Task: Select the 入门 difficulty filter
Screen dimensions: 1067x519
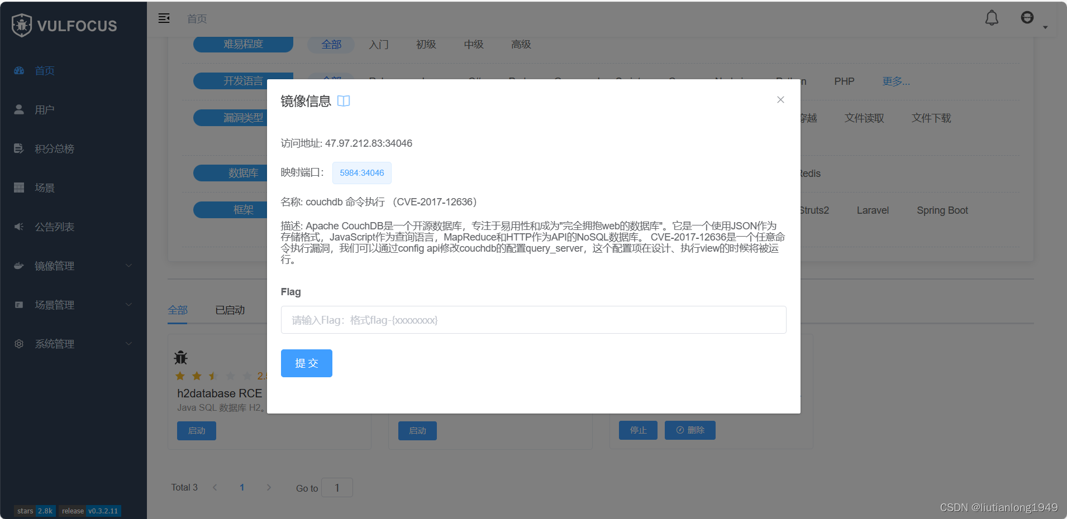Action: pos(379,45)
